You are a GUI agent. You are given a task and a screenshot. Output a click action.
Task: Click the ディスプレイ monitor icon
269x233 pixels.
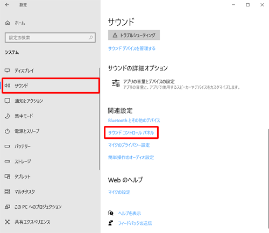(x=7, y=70)
